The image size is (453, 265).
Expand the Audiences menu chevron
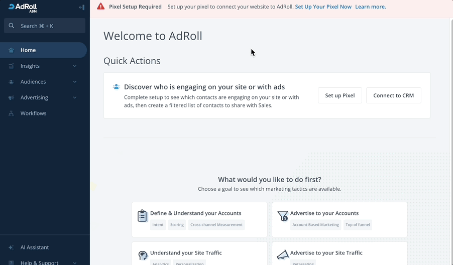point(75,82)
